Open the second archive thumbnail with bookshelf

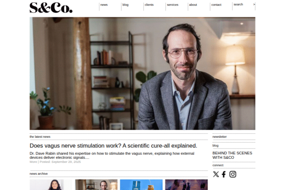click(x=96, y=185)
